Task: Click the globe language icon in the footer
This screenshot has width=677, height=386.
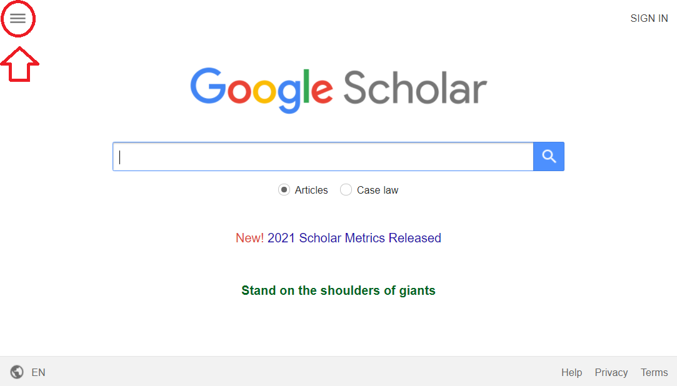Action: pos(17,372)
